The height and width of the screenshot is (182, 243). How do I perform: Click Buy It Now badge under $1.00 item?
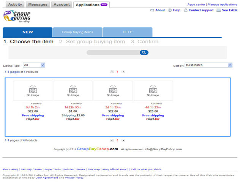[x=73, y=119]
